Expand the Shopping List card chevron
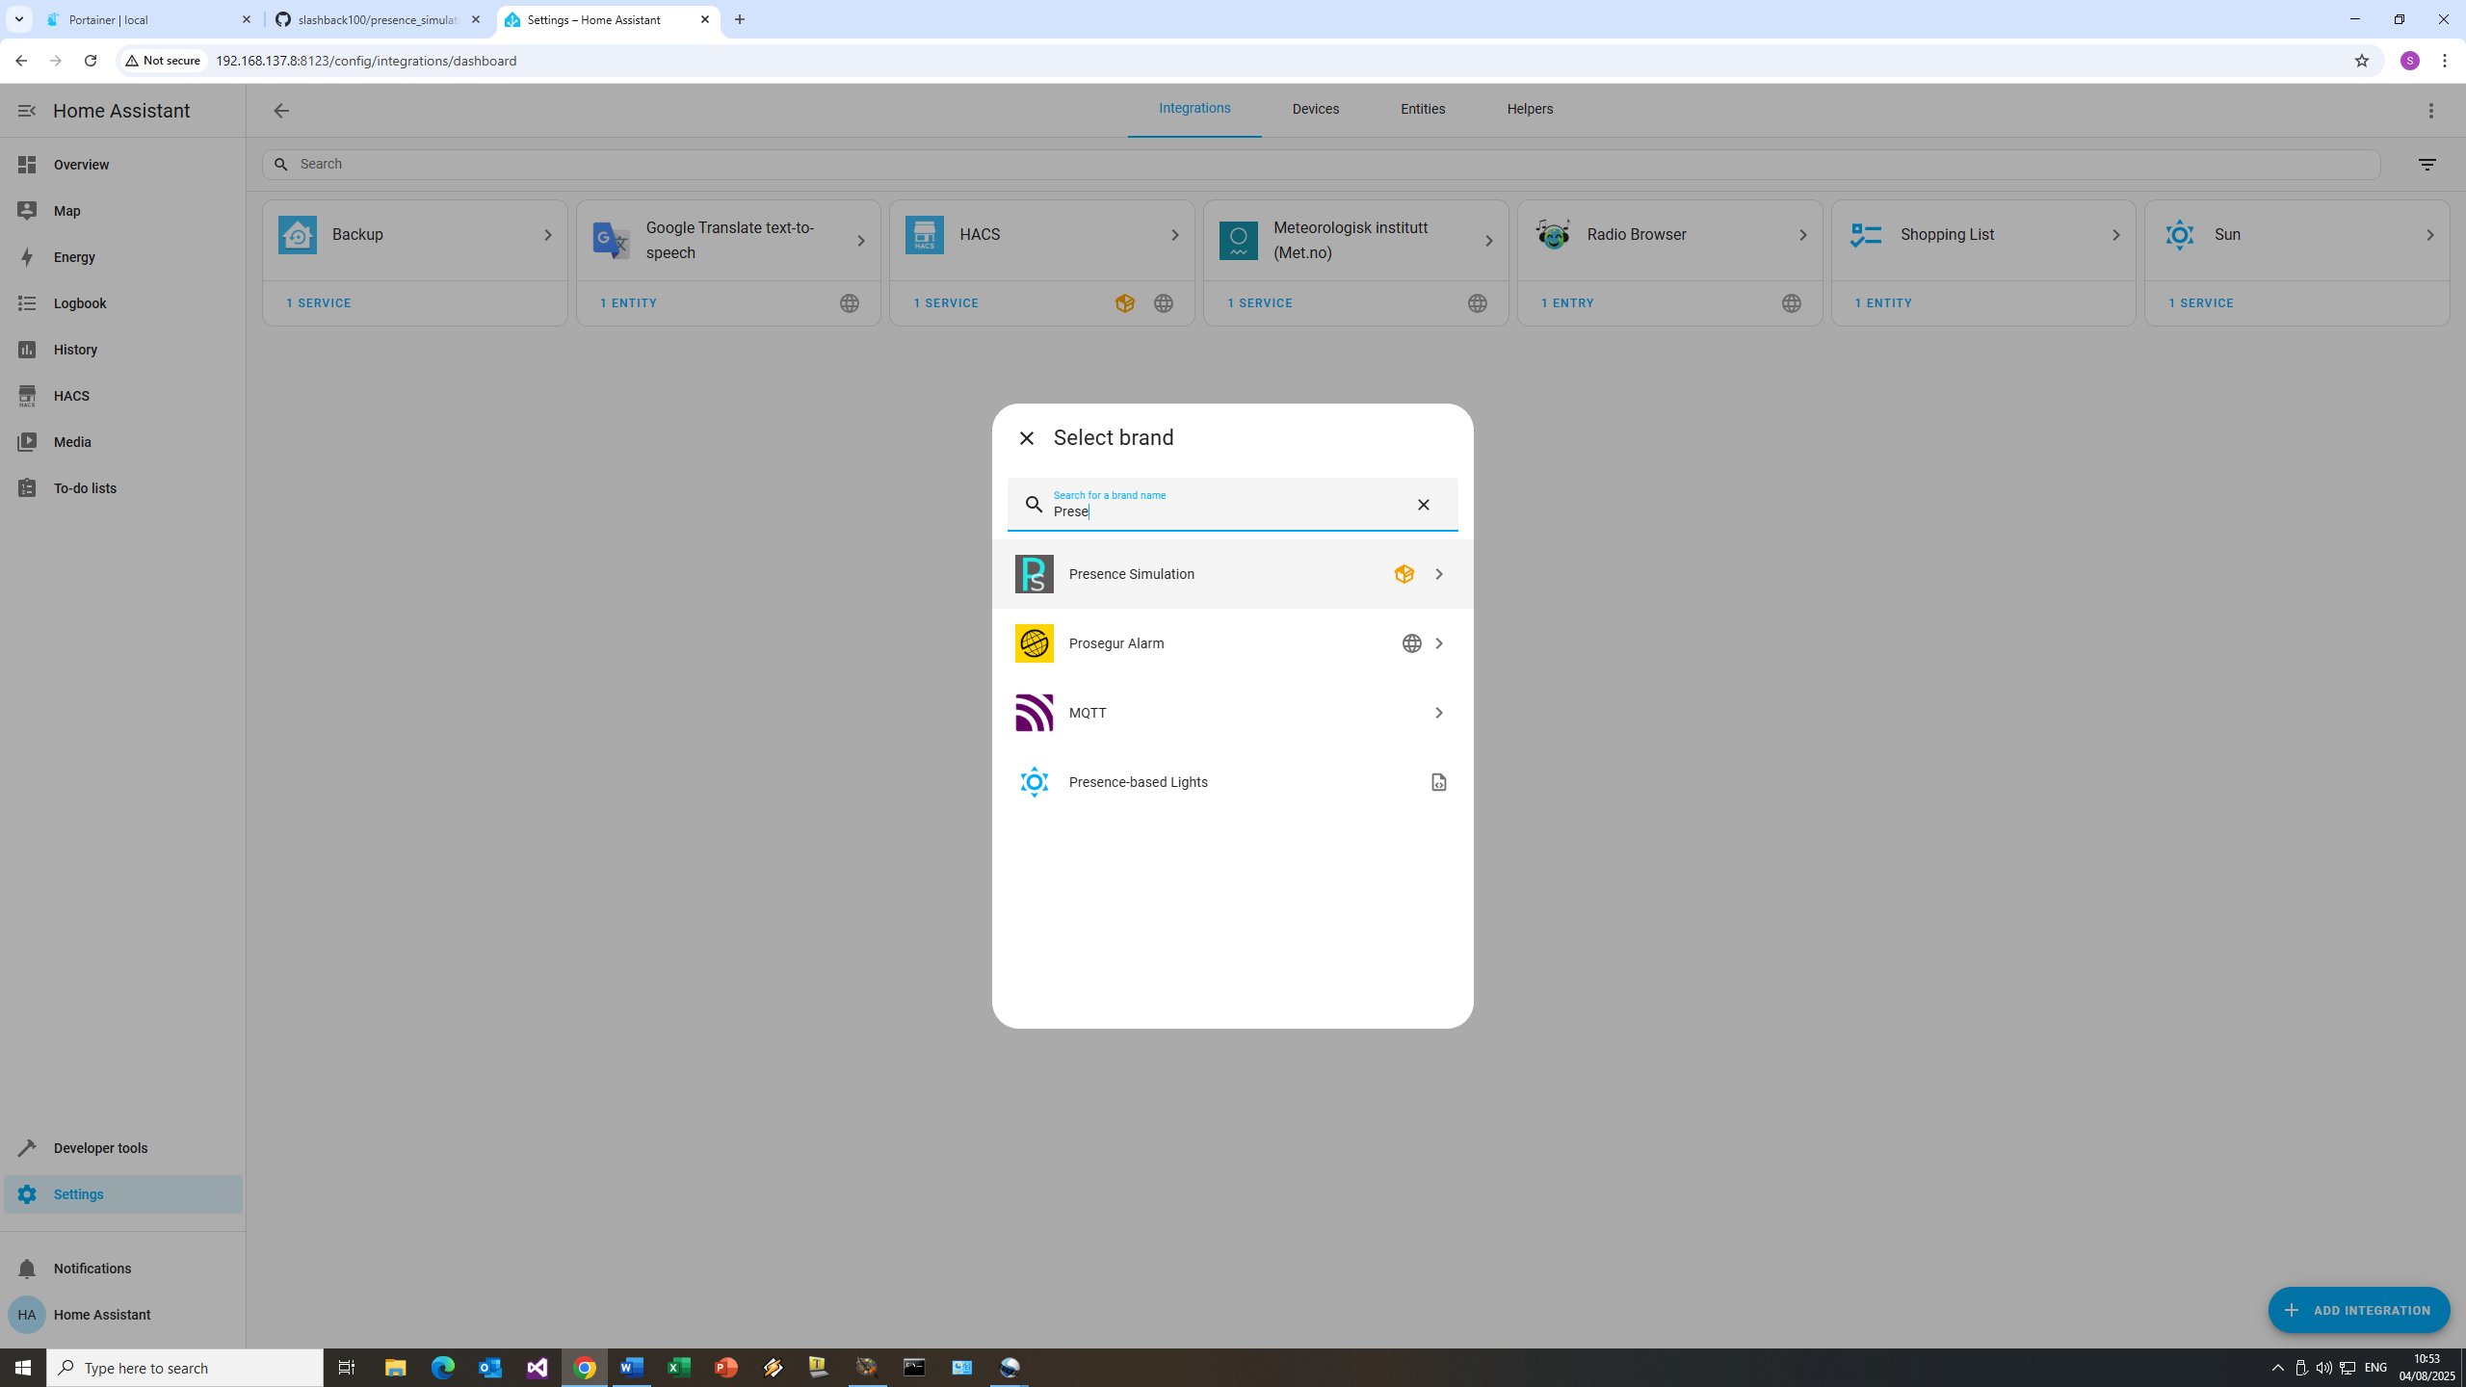This screenshot has height=1387, width=2466. click(2115, 235)
